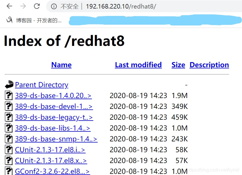Image resolution: width=242 pixels, height=175 pixels.
Task: Click the 博客园 bookmark favicon
Action: pos(9,20)
